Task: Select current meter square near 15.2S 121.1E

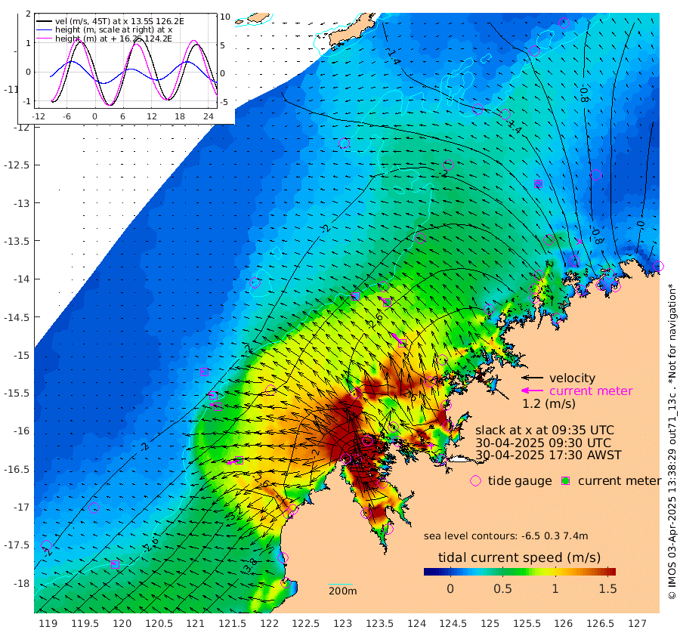Action: coord(204,372)
